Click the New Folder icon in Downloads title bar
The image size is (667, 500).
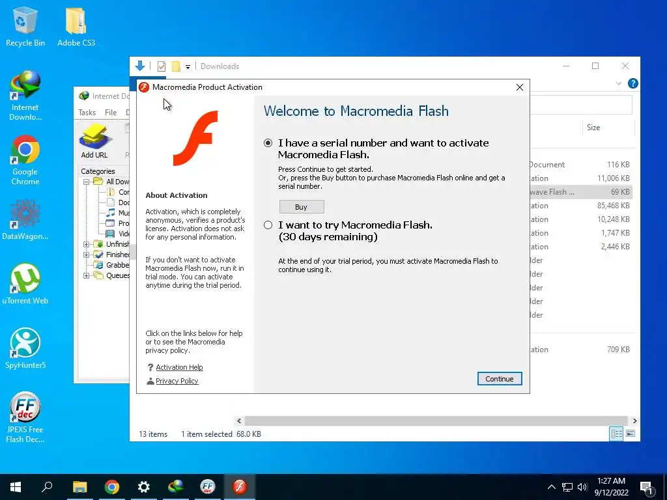[176, 66]
